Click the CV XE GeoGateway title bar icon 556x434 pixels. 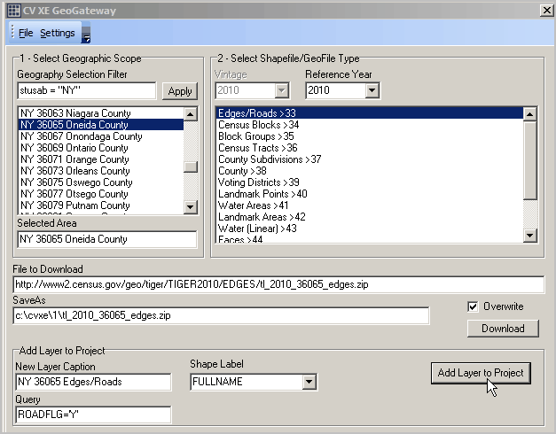[13, 11]
